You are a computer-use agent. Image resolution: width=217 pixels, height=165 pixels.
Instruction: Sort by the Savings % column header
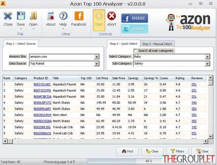(x=151, y=78)
